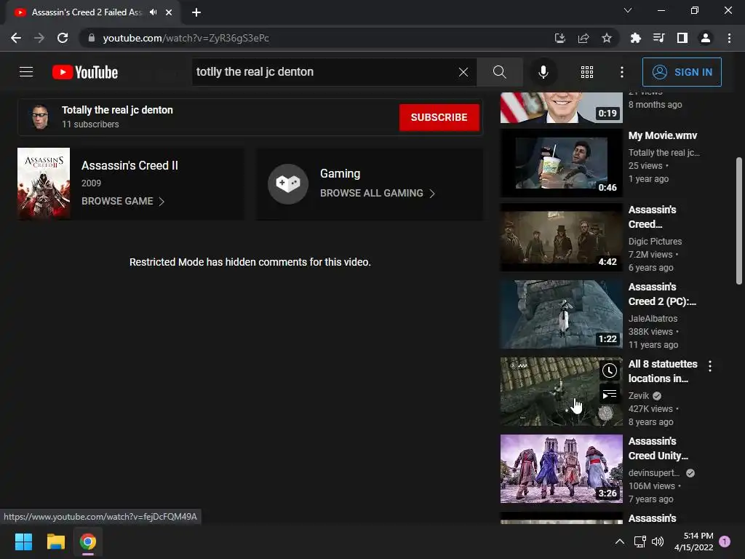745x559 pixels.
Task: Close the Assassin's Creed 2 tab
Action: click(x=169, y=12)
